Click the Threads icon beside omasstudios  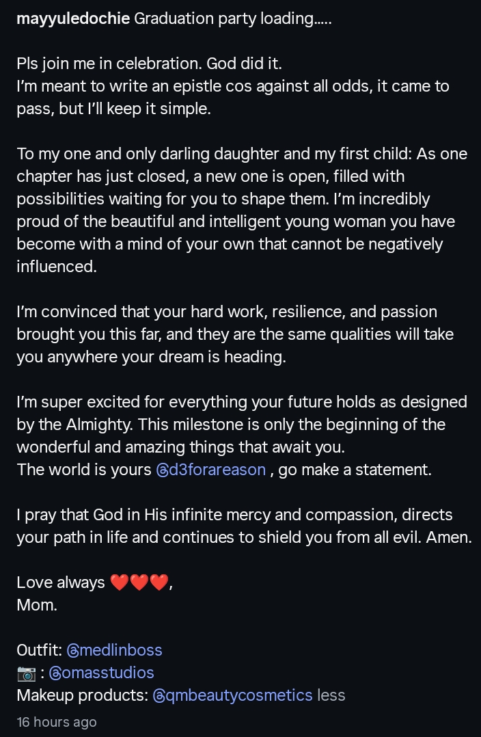click(57, 673)
